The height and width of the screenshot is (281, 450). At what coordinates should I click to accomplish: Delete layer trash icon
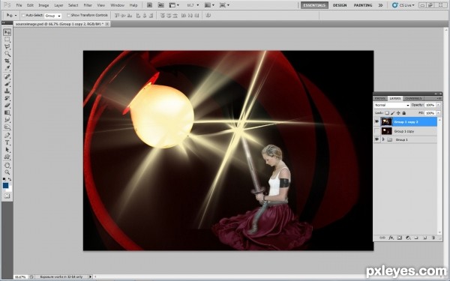(433, 238)
